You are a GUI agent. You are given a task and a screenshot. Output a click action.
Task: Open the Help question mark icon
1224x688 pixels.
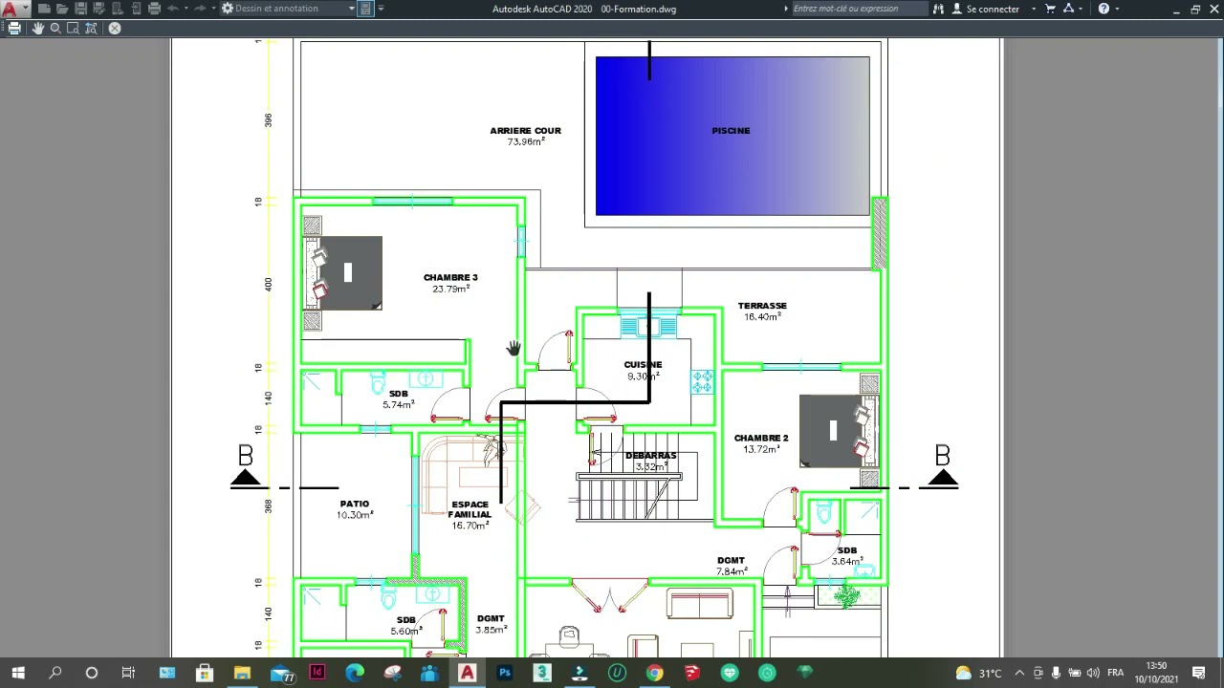(1104, 9)
